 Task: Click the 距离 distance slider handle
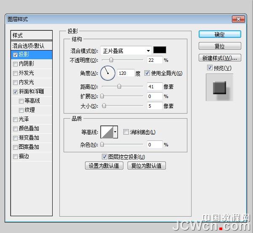point(119,87)
